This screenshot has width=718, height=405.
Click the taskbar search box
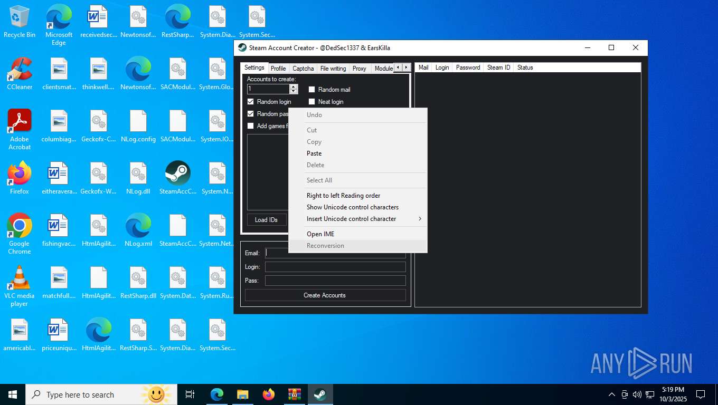tap(100, 394)
